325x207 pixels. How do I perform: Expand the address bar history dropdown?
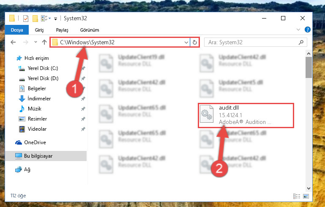[186, 43]
